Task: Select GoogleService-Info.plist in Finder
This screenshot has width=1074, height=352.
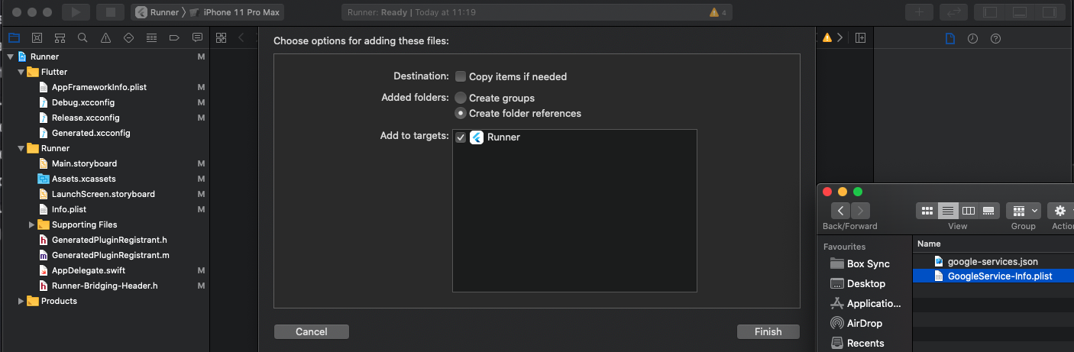Action: pos(993,276)
